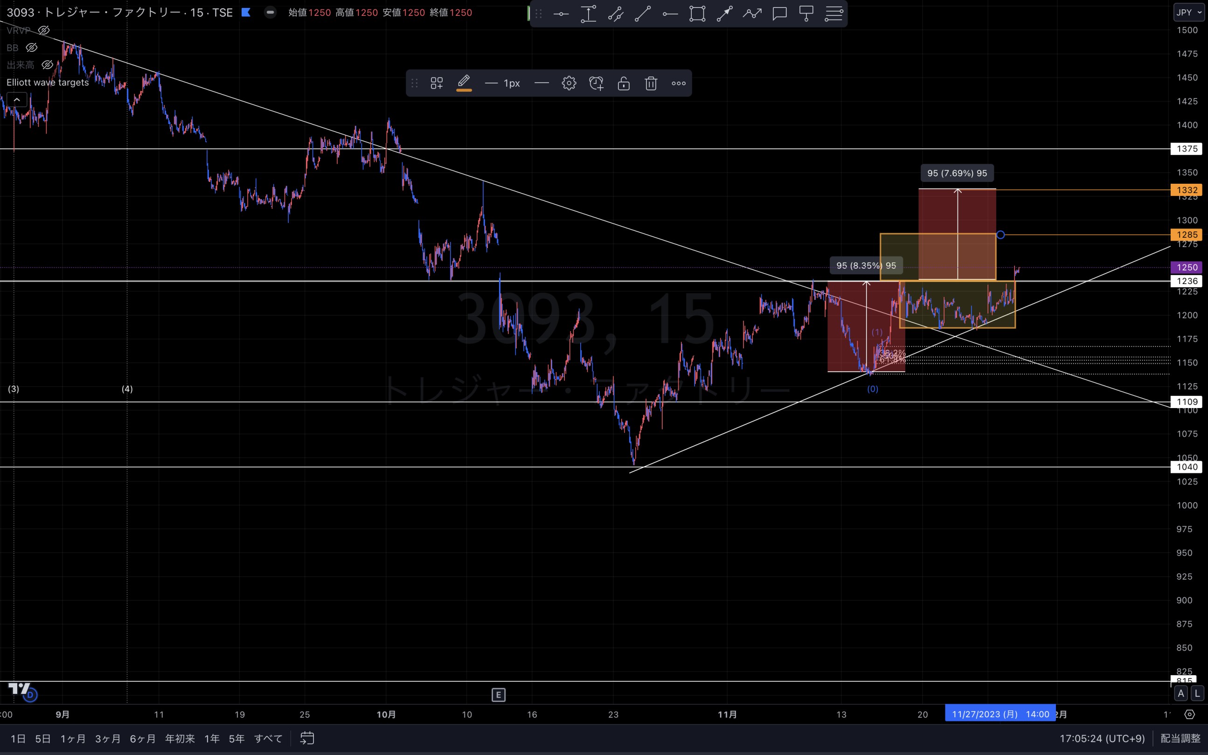The image size is (1208, 755).
Task: Click the round minus status icon
Action: tap(270, 13)
